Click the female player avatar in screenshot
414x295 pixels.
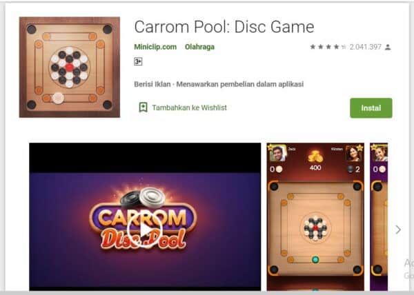tap(353, 153)
